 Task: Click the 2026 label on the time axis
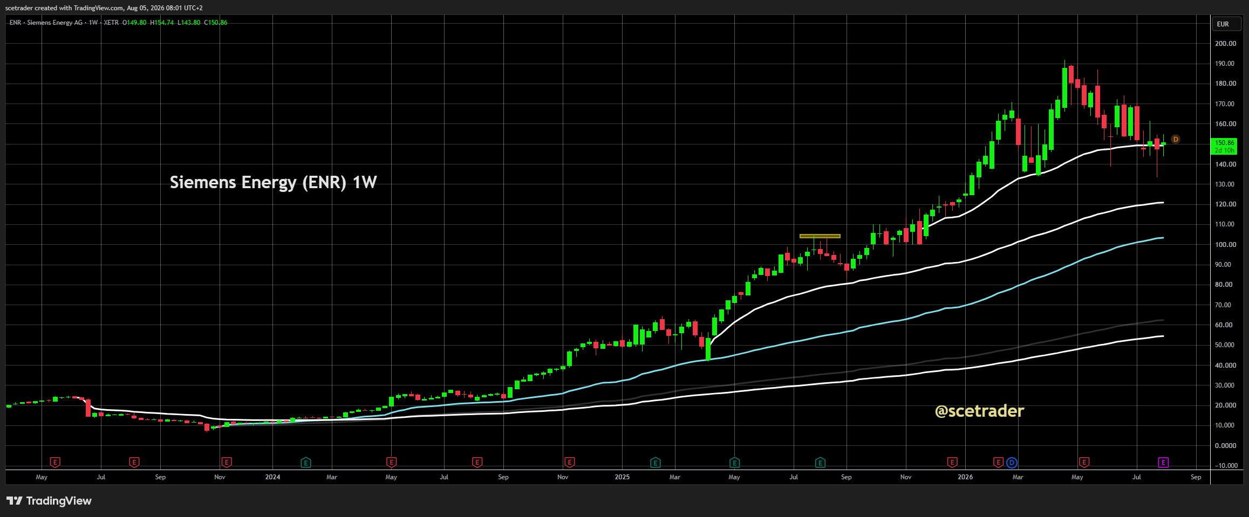pos(965,477)
